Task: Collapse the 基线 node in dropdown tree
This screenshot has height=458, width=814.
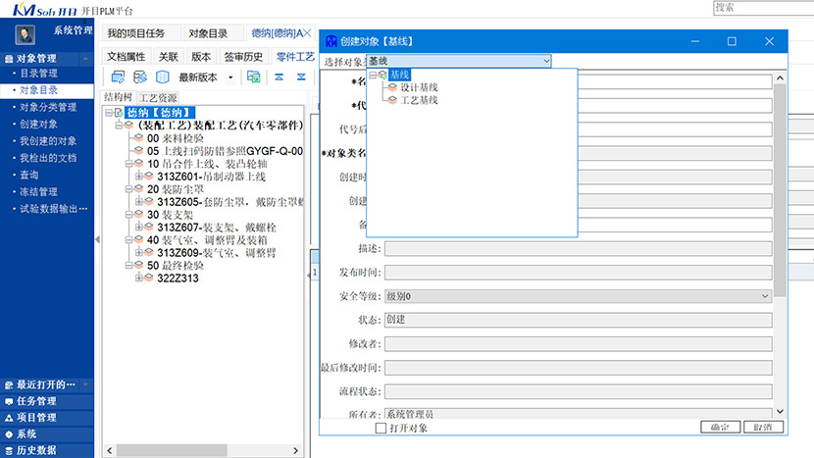Action: [373, 75]
